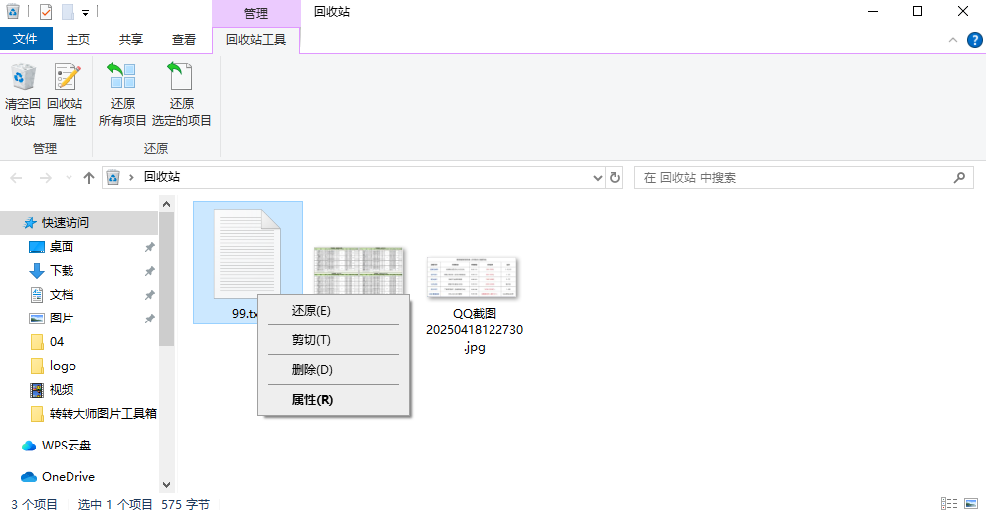Open the recent locations dropdown arrow
Viewport: 986px width, 513px height.
pyautogui.click(x=69, y=178)
